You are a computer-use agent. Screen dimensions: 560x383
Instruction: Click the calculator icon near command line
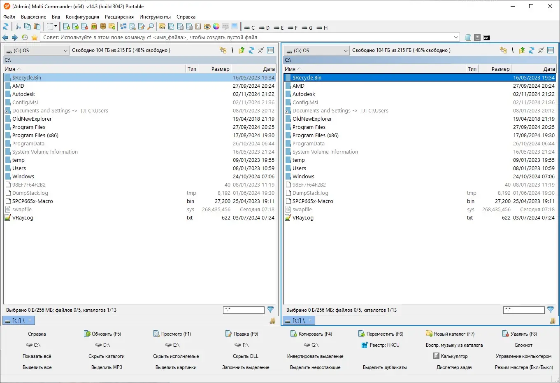click(477, 37)
